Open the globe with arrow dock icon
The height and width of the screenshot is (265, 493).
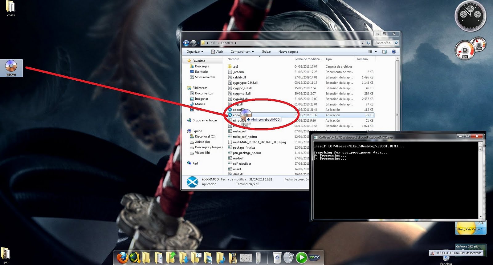pyautogui.click(x=135, y=258)
